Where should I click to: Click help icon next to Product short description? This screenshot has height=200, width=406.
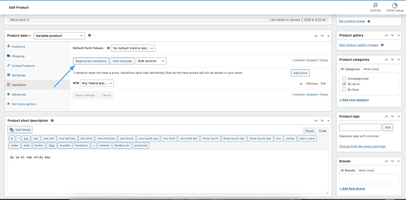(52, 121)
